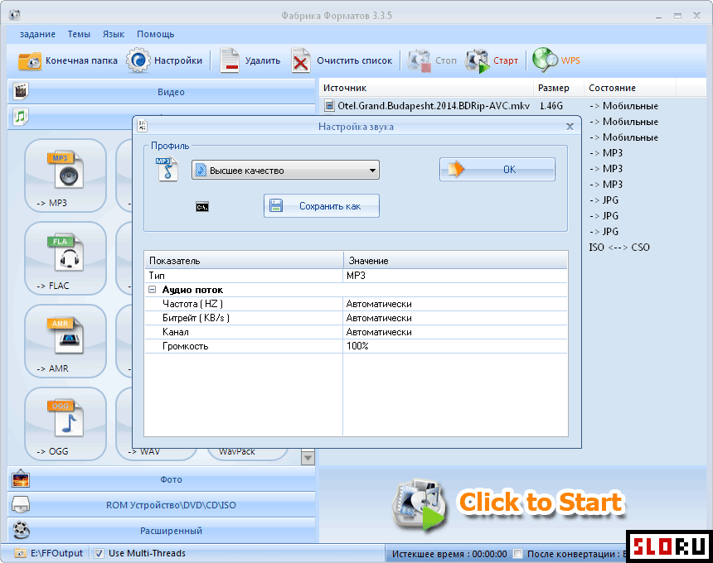
Task: Click the Состояние column header
Action: (630, 88)
